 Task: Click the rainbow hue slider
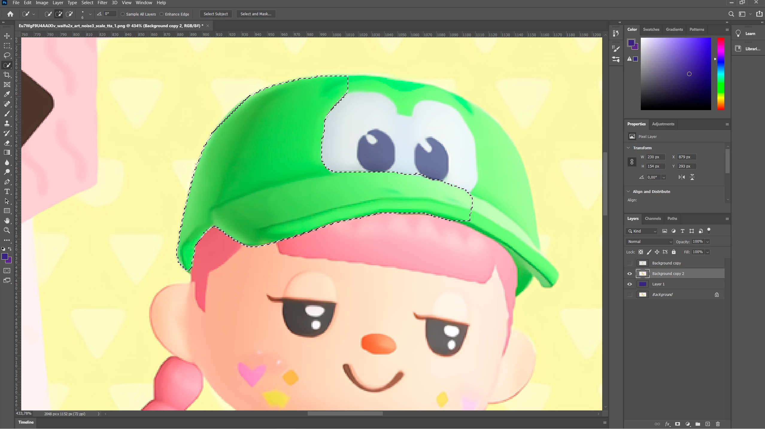(721, 74)
